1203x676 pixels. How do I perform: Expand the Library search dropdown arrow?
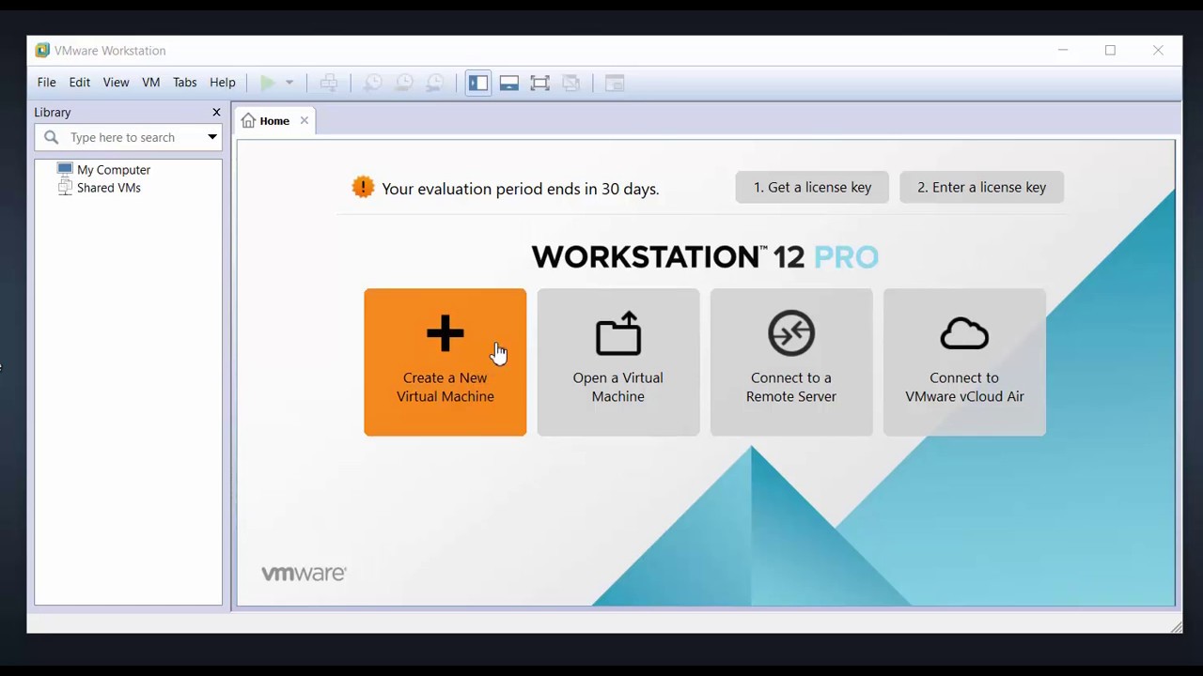point(212,137)
